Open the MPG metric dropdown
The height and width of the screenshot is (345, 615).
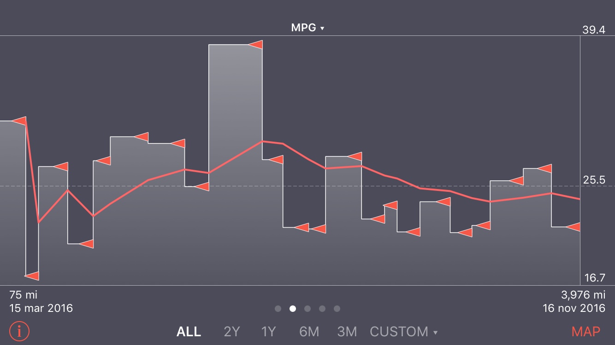(x=307, y=28)
